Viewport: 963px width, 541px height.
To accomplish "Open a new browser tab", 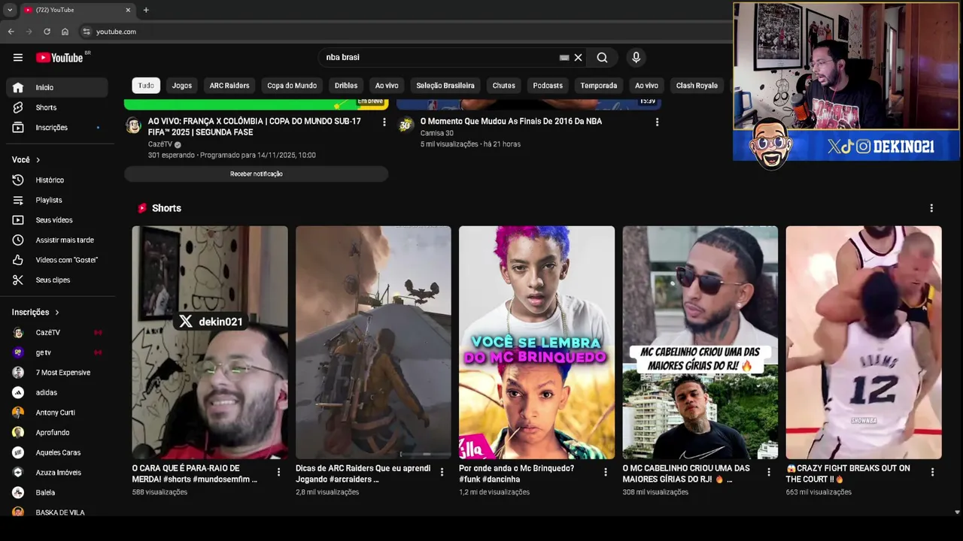I will point(146,10).
